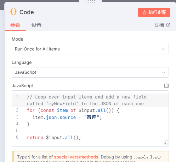Switch to the 参数 parameters tab
This screenshot has height=162, width=176.
point(15,25)
